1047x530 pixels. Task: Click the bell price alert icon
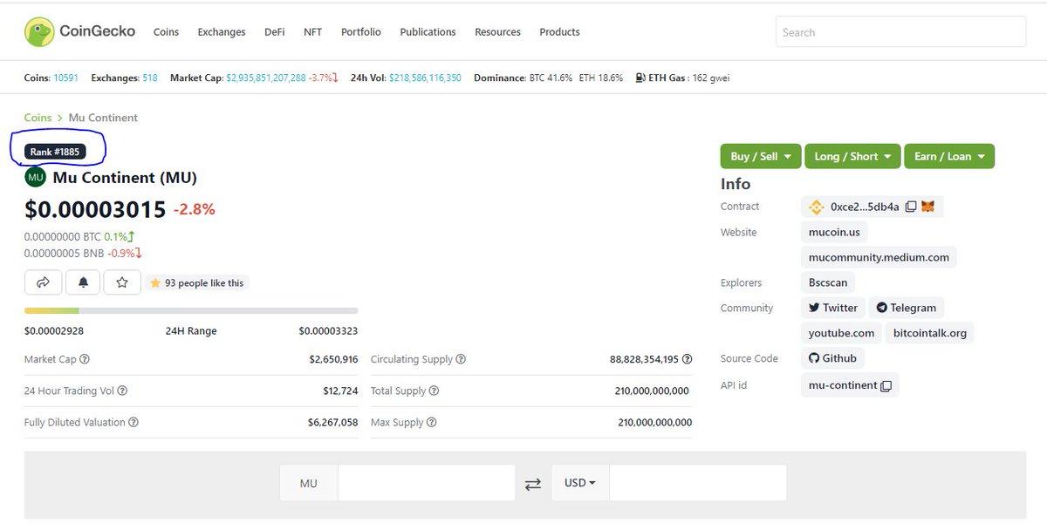tap(83, 282)
